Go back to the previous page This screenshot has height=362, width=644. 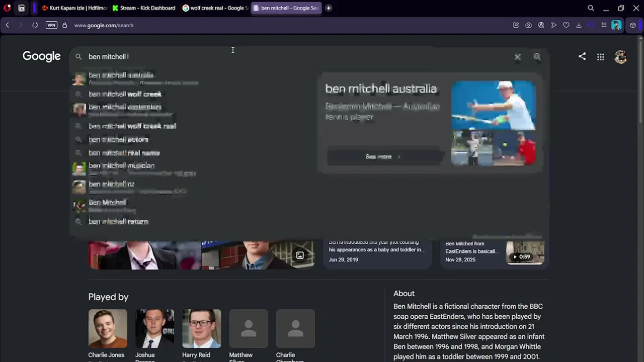click(7, 25)
